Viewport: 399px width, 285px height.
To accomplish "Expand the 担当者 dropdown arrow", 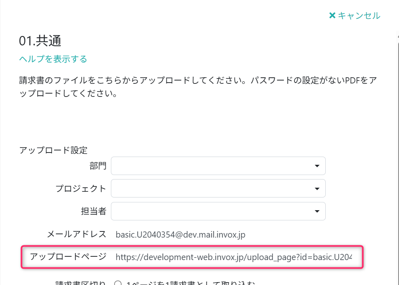I will [x=317, y=211].
